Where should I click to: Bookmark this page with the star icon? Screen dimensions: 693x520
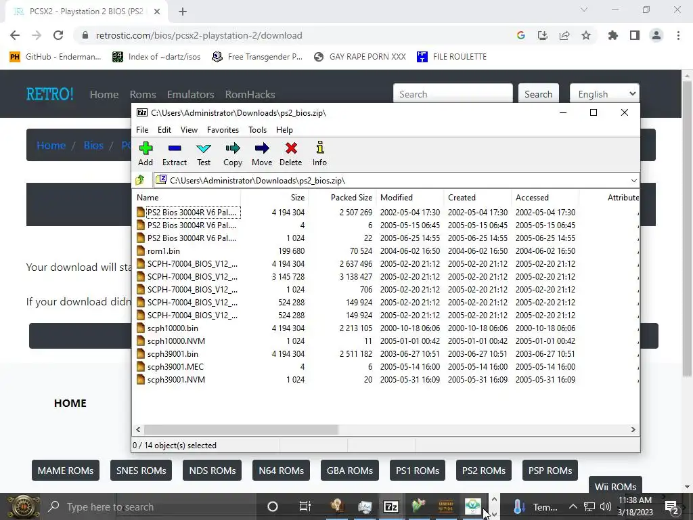586,35
